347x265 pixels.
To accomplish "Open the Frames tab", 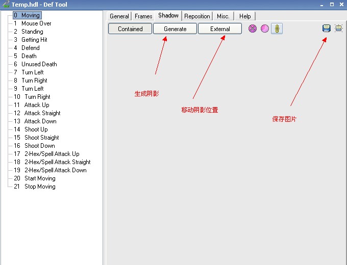I will pos(143,16).
